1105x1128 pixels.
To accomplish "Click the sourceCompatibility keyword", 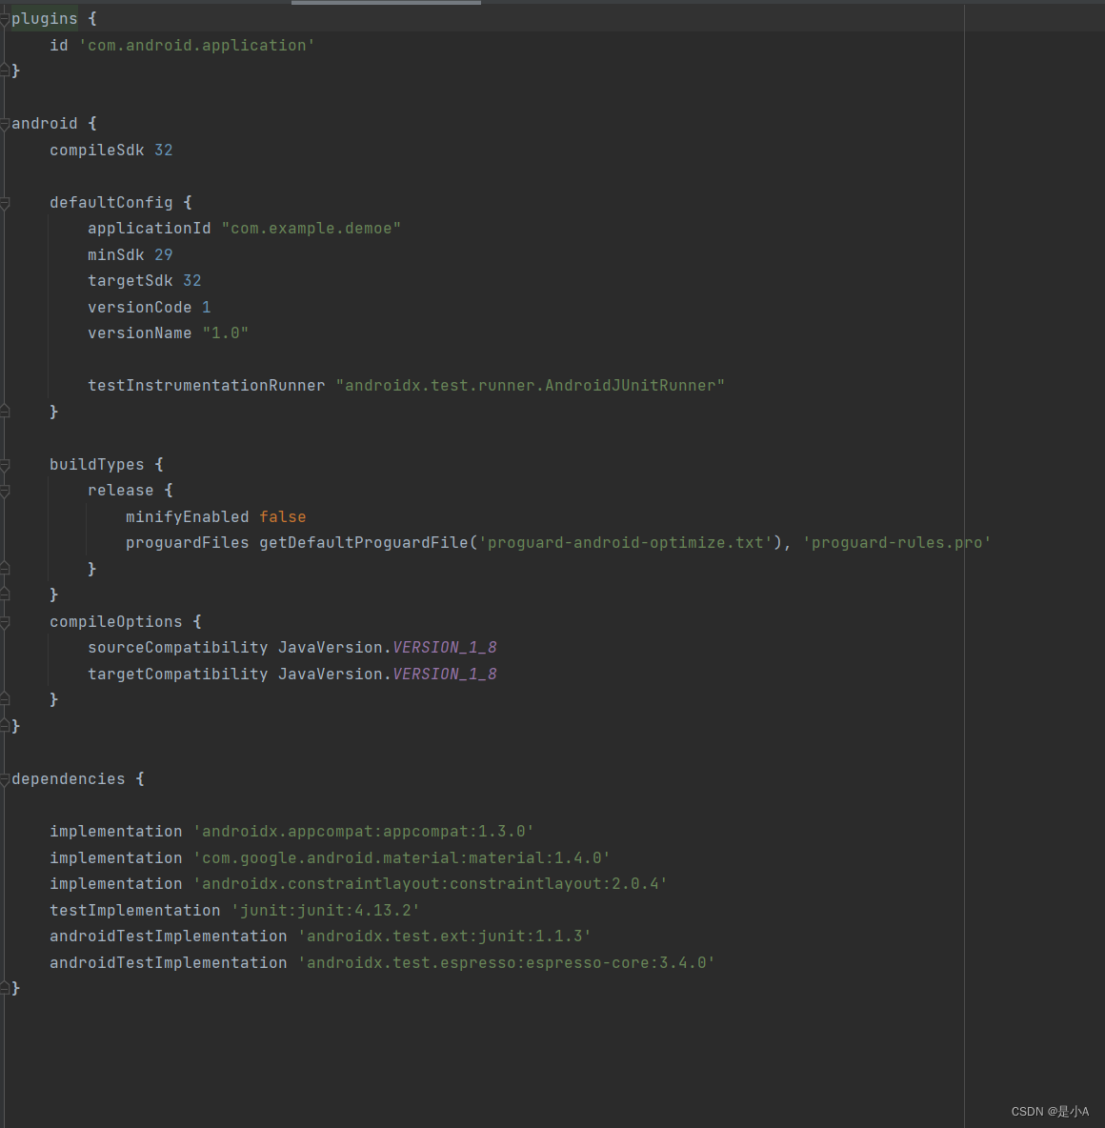I will 178,648.
